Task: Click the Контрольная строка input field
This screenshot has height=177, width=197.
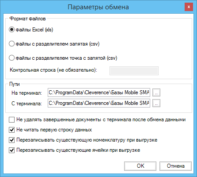Action: pyautogui.click(x=134, y=71)
